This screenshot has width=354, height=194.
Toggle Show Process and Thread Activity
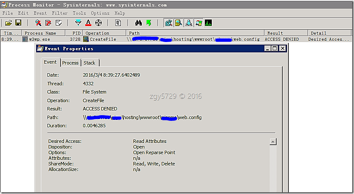198,23
